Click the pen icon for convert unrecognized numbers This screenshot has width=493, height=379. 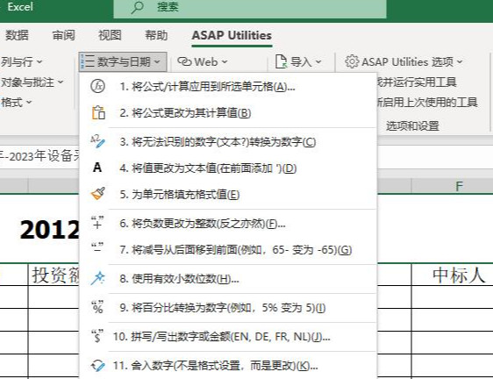[97, 141]
